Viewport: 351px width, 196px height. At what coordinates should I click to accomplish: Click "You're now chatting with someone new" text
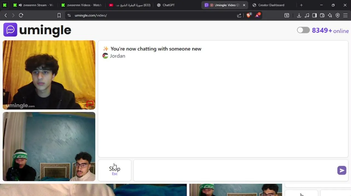click(156, 49)
